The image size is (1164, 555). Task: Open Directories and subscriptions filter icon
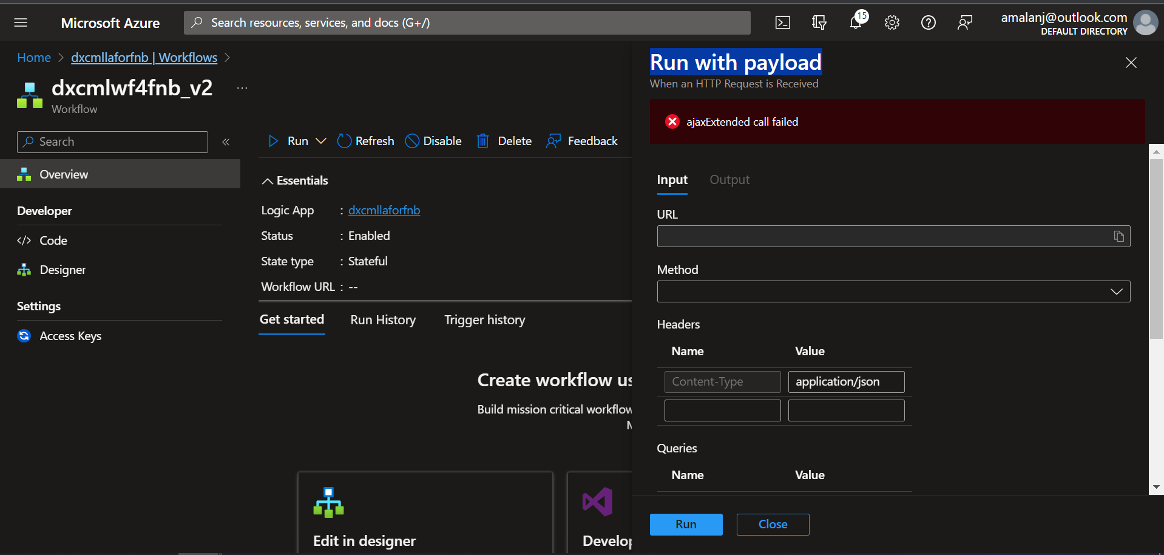[x=819, y=22]
